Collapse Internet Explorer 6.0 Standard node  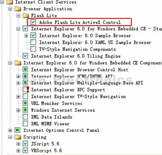(x=18, y=29)
